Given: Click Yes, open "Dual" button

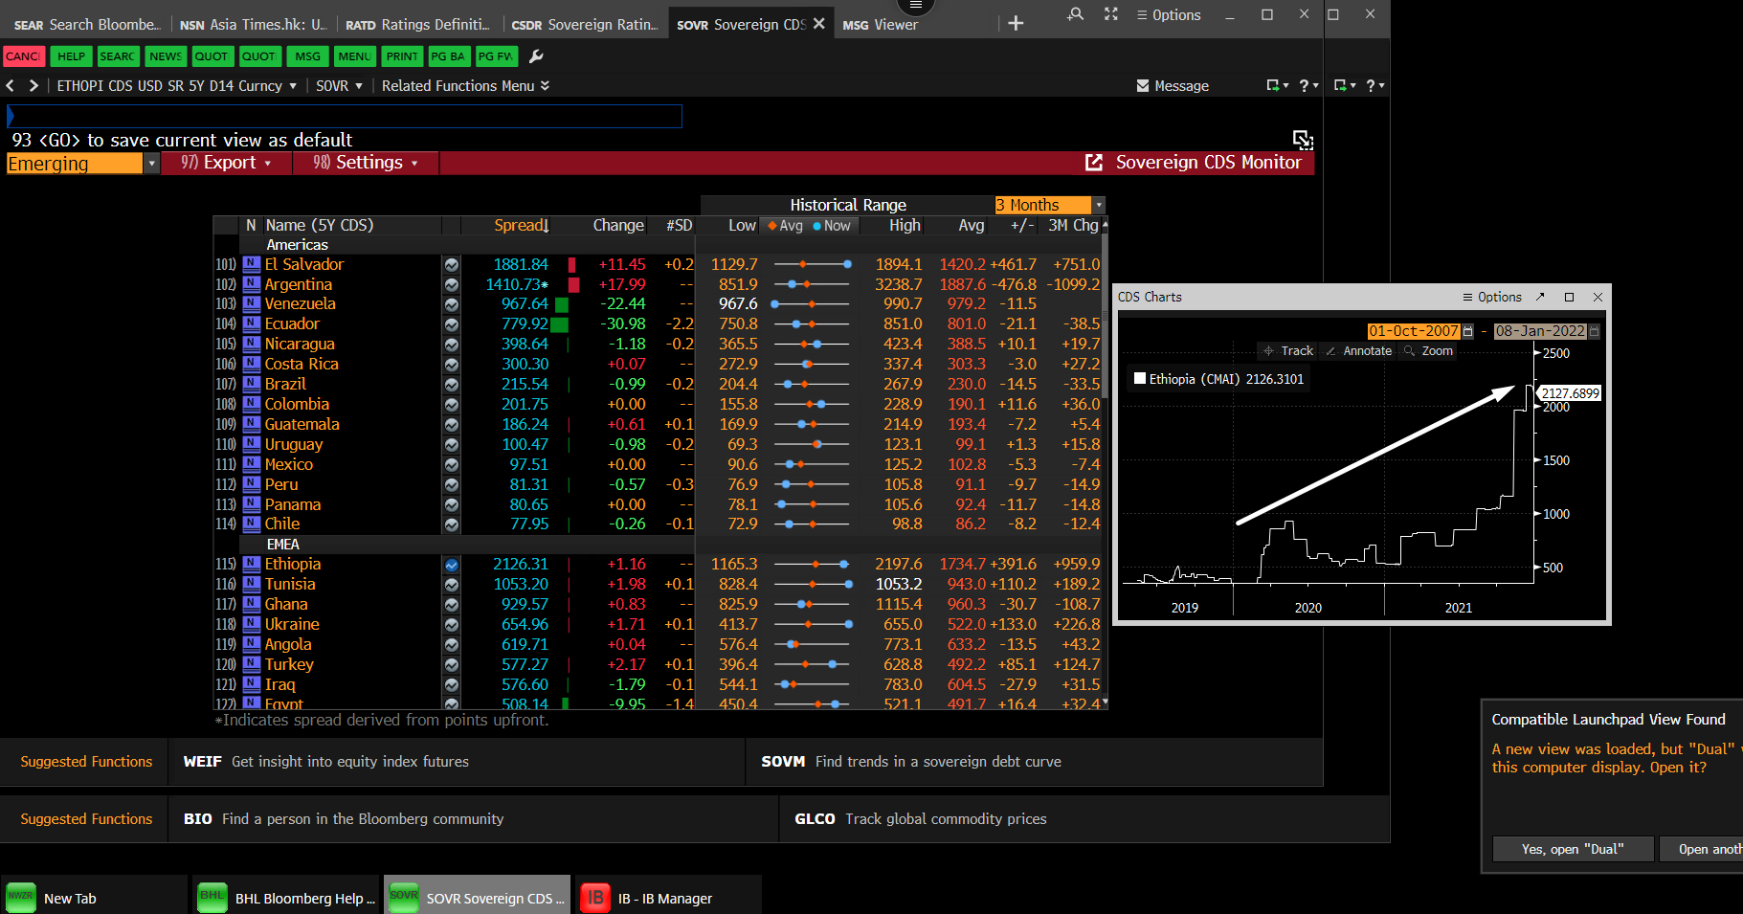Looking at the screenshot, I should click(x=1573, y=849).
